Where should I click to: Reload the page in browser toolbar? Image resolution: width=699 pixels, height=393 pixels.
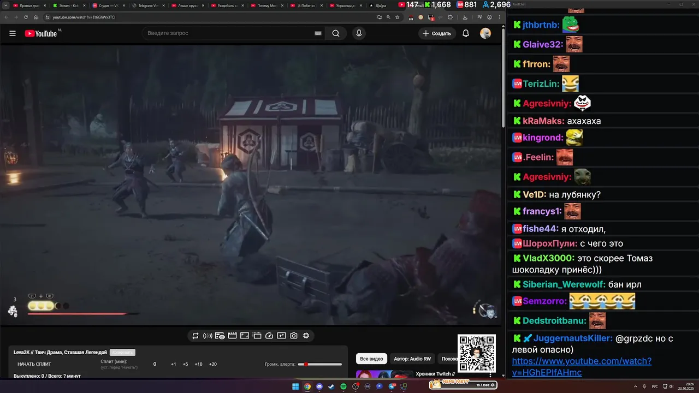(x=26, y=17)
